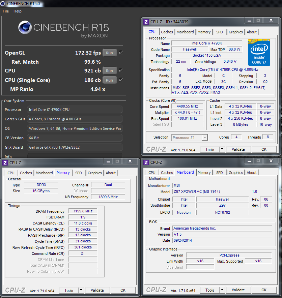Viewport: 282px width, 298px height.
Task: Click OK in the CPU-Z Mainboard window
Action: 264,290
